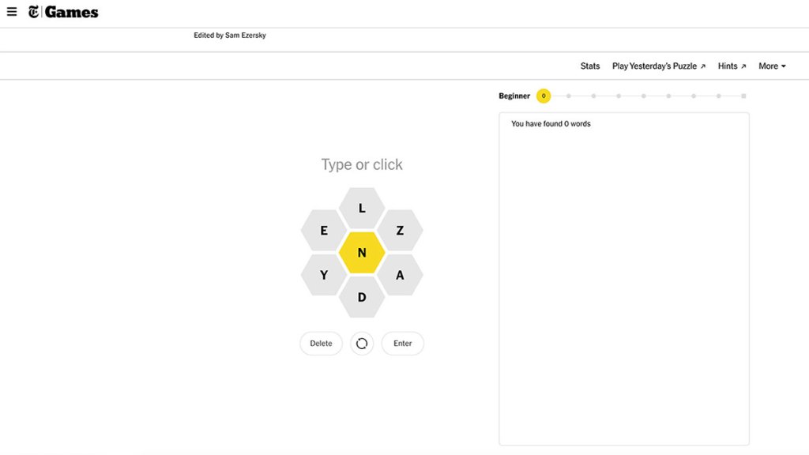The width and height of the screenshot is (809, 455).
Task: Submit the word with Enter button
Action: click(x=403, y=344)
